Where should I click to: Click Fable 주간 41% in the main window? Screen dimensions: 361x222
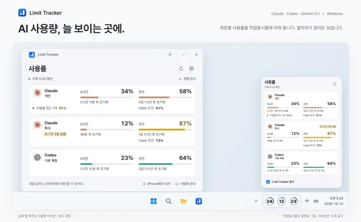151,108
